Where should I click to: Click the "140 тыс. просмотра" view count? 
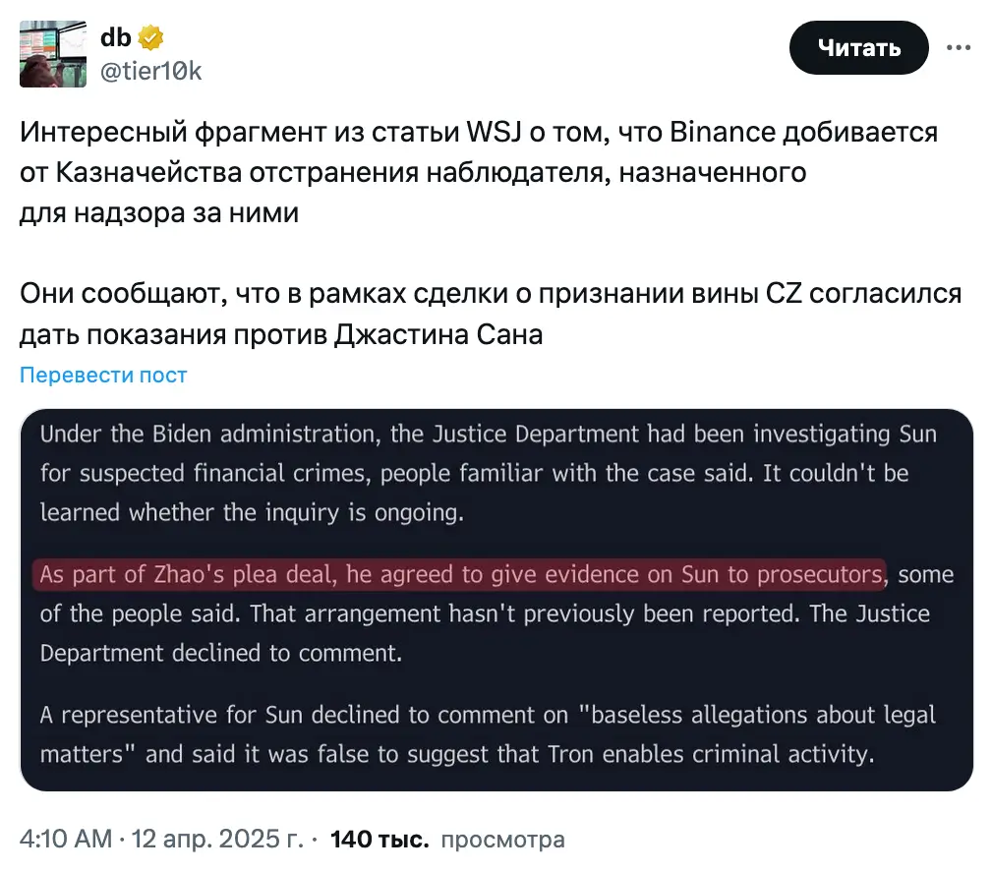447,840
